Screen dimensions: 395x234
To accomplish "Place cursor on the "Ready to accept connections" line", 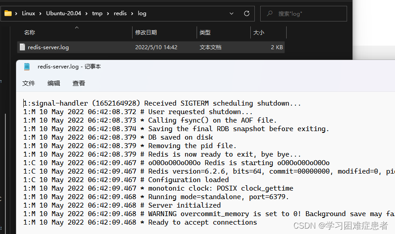I will click(x=202, y=222).
